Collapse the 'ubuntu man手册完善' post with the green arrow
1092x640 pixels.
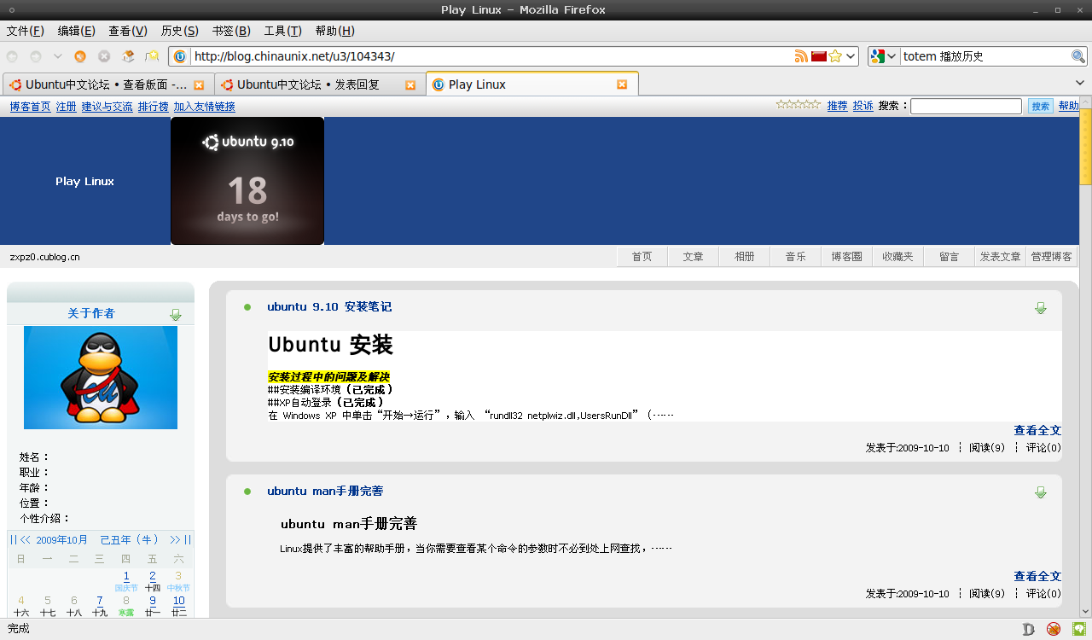pyautogui.click(x=1040, y=492)
